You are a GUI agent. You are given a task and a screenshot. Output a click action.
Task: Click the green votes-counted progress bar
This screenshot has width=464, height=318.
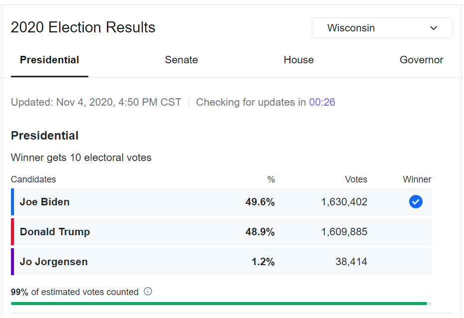point(219,303)
